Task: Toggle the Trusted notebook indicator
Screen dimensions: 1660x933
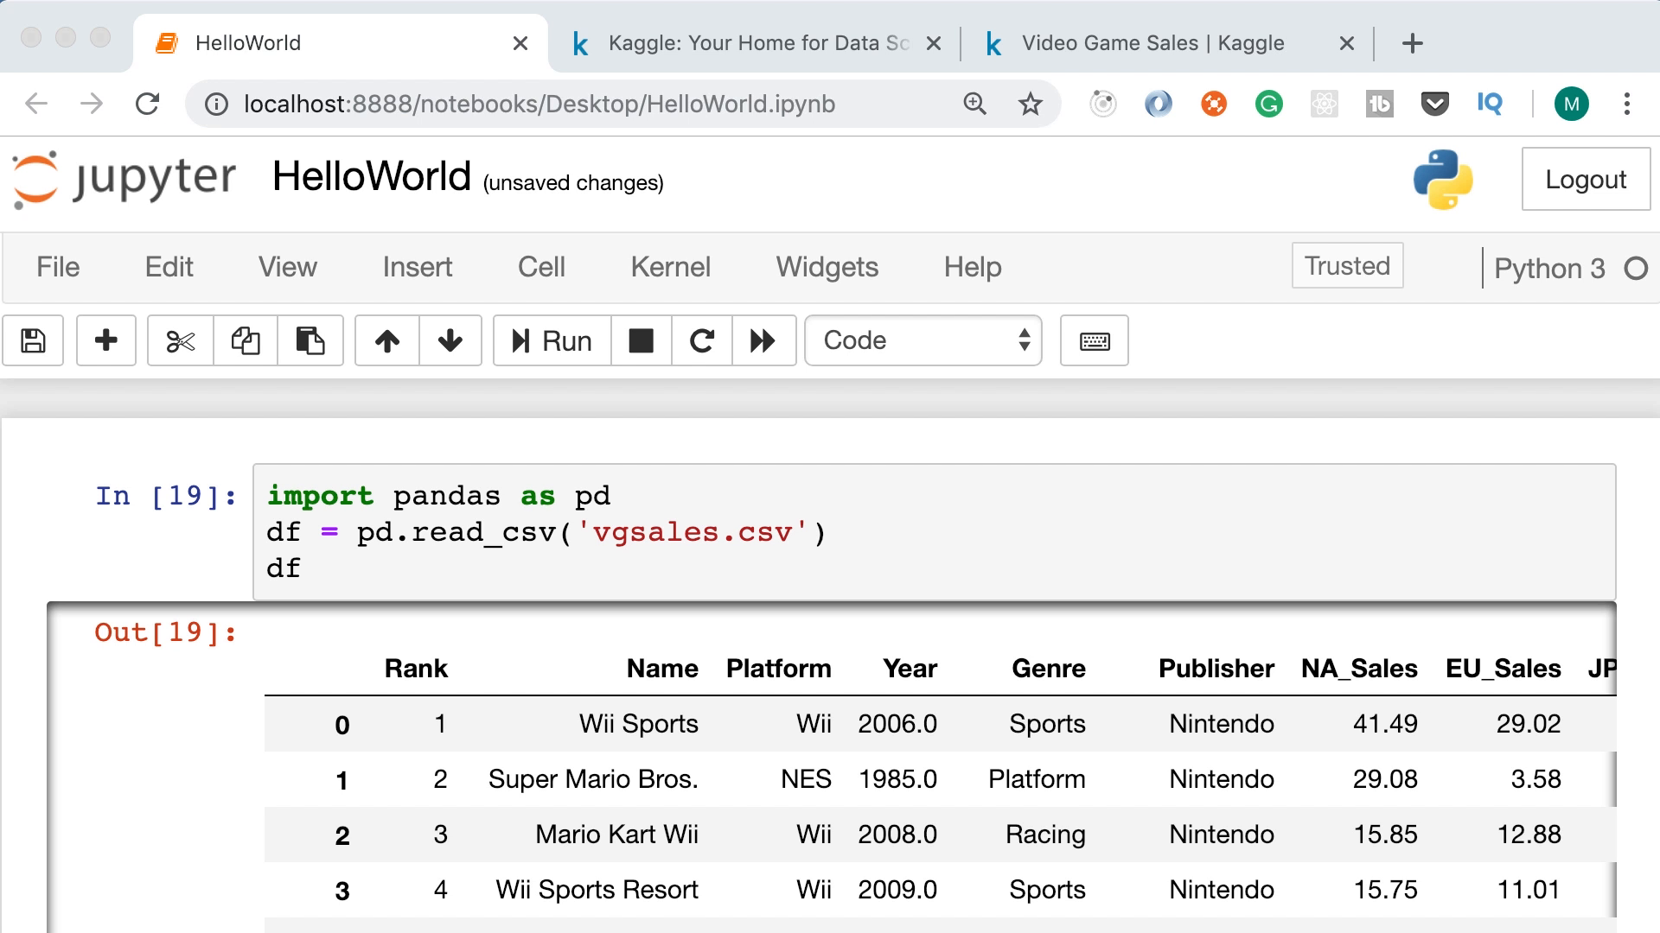Action: pos(1346,265)
